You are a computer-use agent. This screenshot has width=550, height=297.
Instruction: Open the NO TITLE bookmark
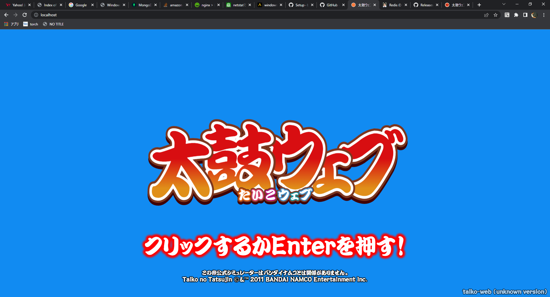click(53, 24)
